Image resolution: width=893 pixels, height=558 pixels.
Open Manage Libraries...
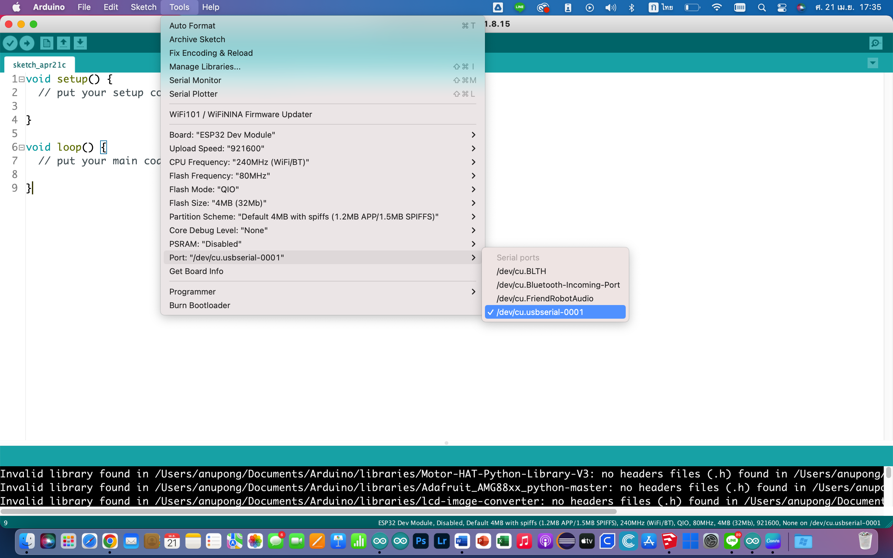tap(322, 67)
